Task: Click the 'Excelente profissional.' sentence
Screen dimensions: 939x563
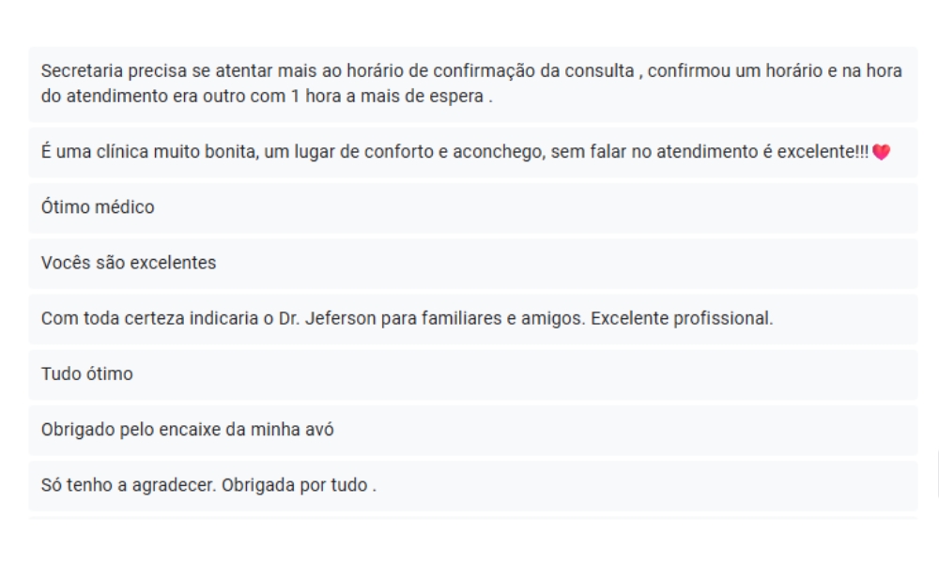Action: (x=682, y=318)
